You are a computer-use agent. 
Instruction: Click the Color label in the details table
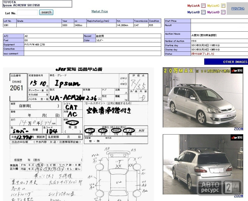click(90, 40)
